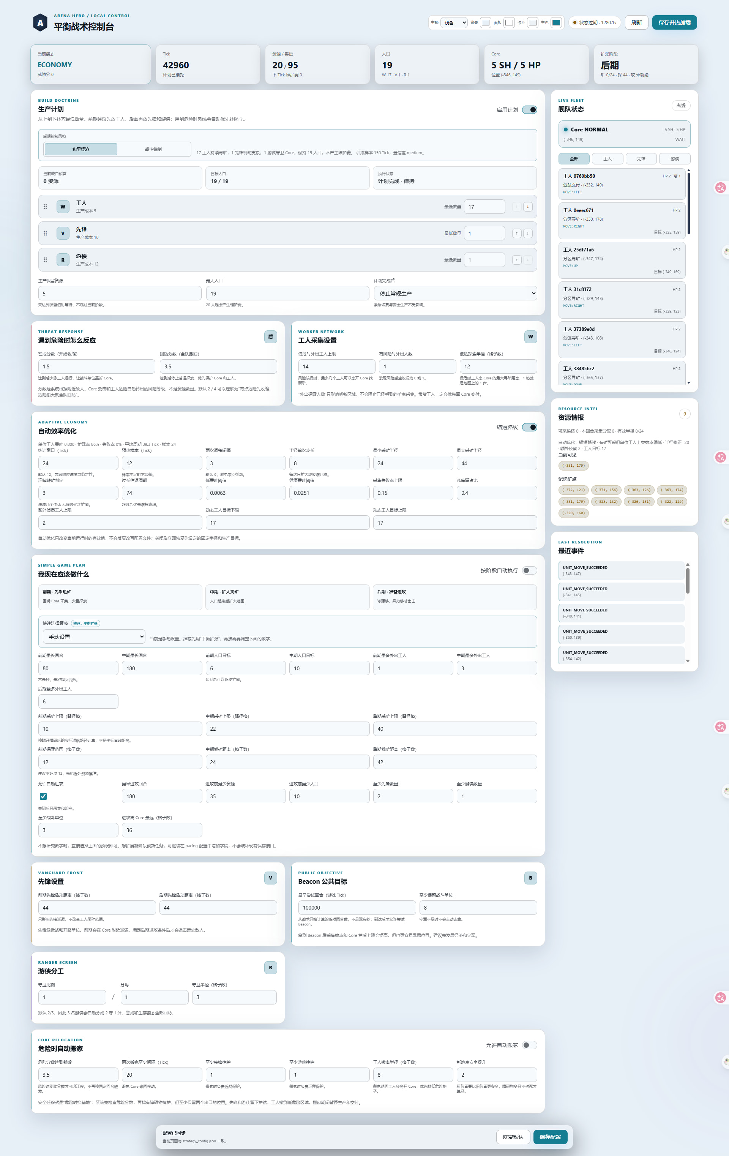Grab the drag handle on the 工人 production row
The image size is (729, 1156).
tap(45, 207)
